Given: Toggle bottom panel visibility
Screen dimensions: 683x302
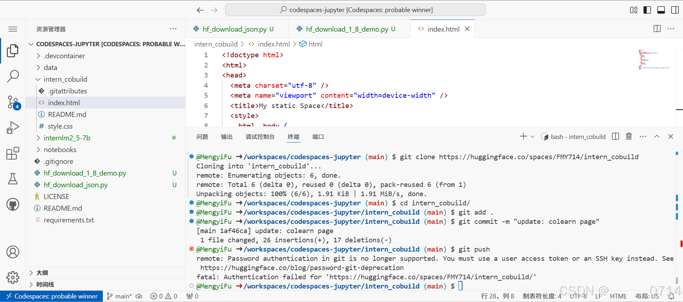Looking at the screenshot, I should tap(661, 10).
